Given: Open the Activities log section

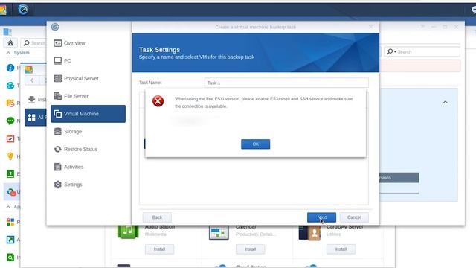Looking at the screenshot, I should pos(88,167).
